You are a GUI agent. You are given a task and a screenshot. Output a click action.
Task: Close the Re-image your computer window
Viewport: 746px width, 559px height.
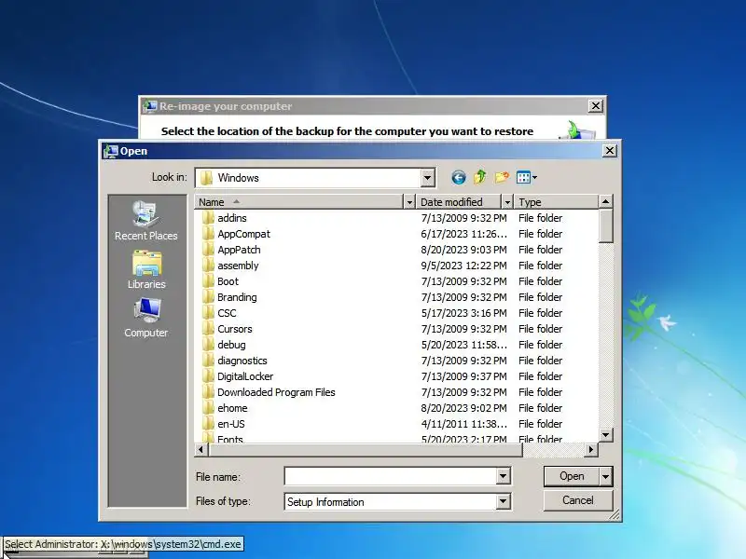[595, 106]
